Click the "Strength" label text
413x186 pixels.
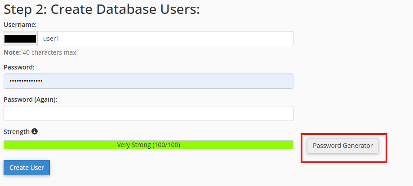pos(17,132)
